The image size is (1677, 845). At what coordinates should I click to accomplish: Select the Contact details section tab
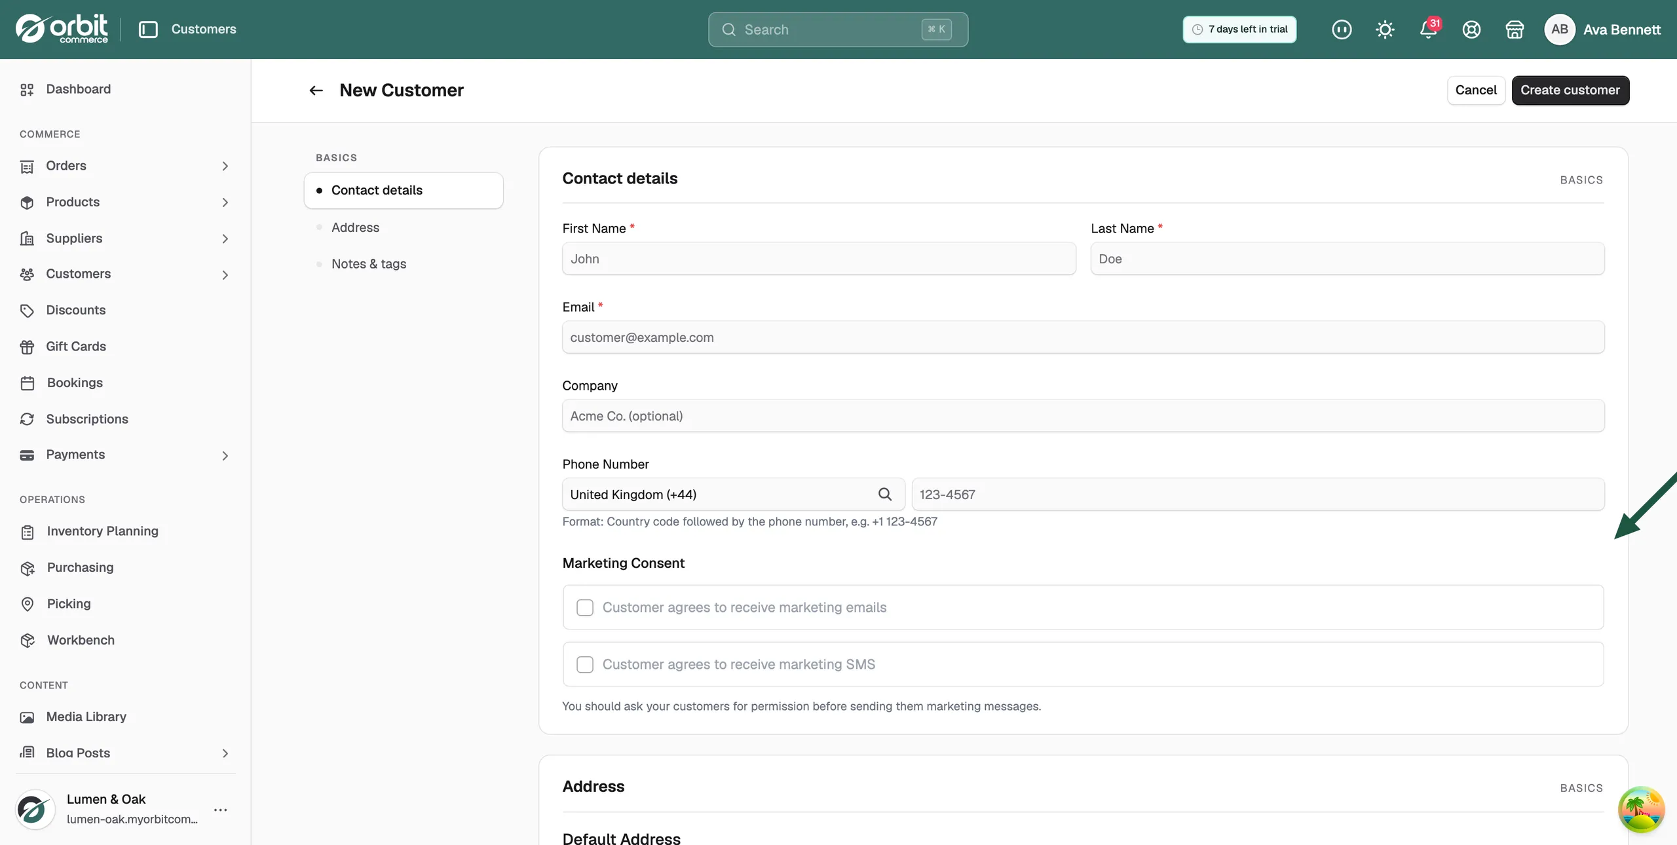[404, 191]
